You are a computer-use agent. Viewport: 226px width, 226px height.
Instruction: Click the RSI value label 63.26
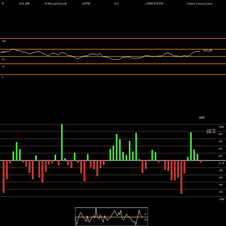(x=208, y=51)
